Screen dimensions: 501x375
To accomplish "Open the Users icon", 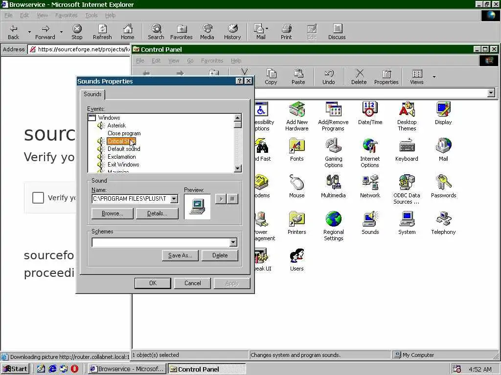I will point(297,260).
